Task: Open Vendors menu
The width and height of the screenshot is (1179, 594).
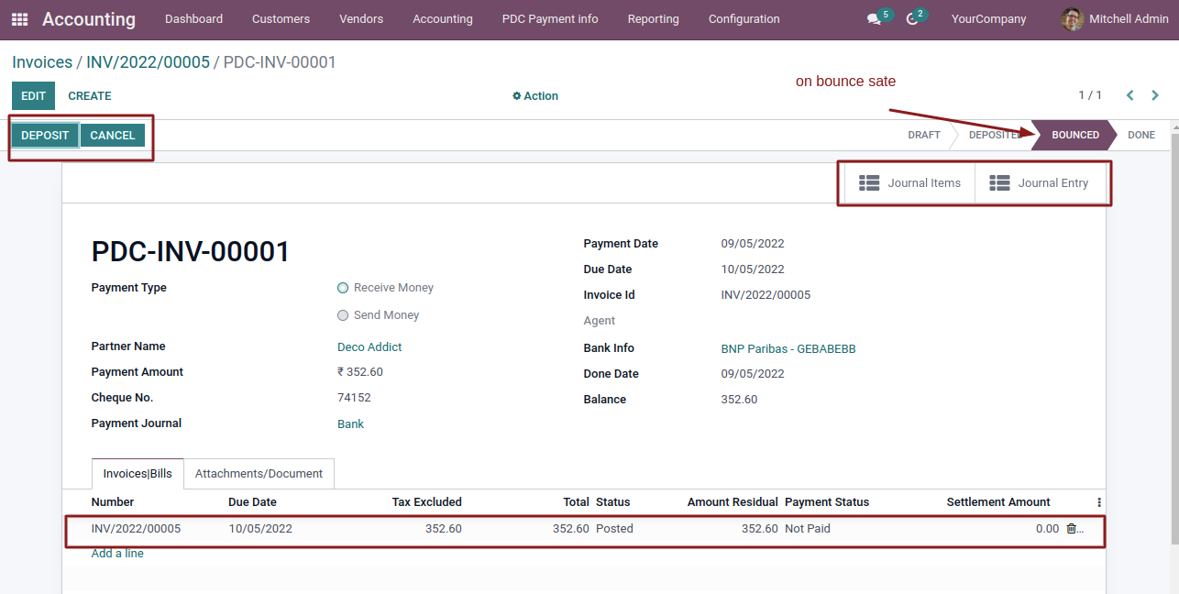Action: [x=361, y=19]
